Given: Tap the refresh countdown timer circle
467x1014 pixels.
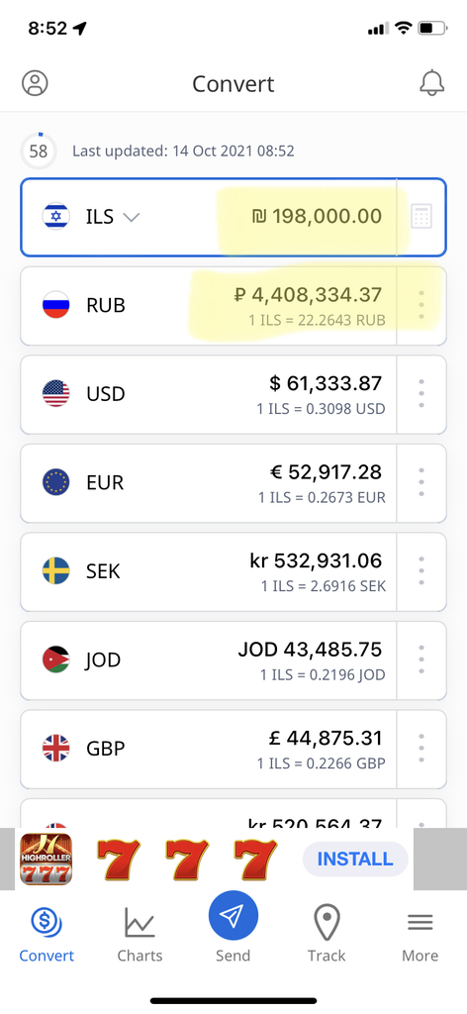Looking at the screenshot, I should [39, 152].
